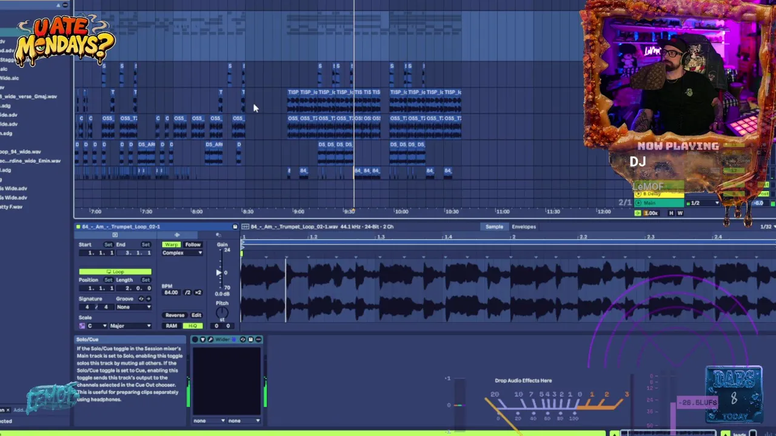The image size is (776, 436).
Task: Click the Main track play icon
Action: [x=638, y=203]
